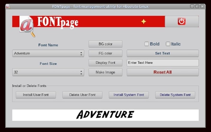Screen dimensions: 211x132
Task: Click the Make Image button
Action: click(105, 72)
